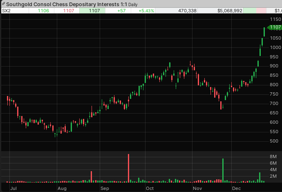
Task: Click the green bid price 1106
Action: pyautogui.click(x=43, y=11)
